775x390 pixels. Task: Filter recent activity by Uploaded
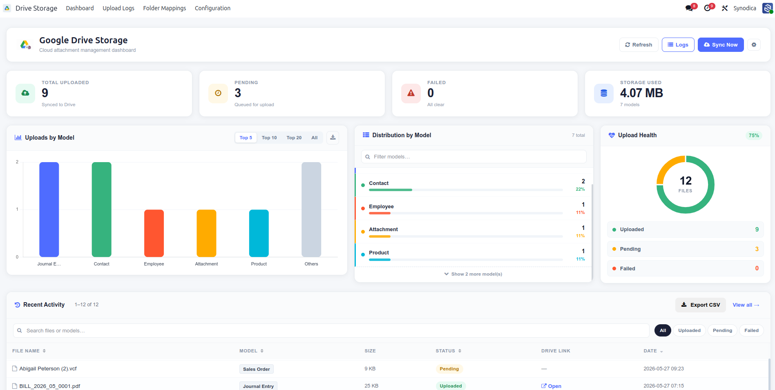click(x=690, y=330)
